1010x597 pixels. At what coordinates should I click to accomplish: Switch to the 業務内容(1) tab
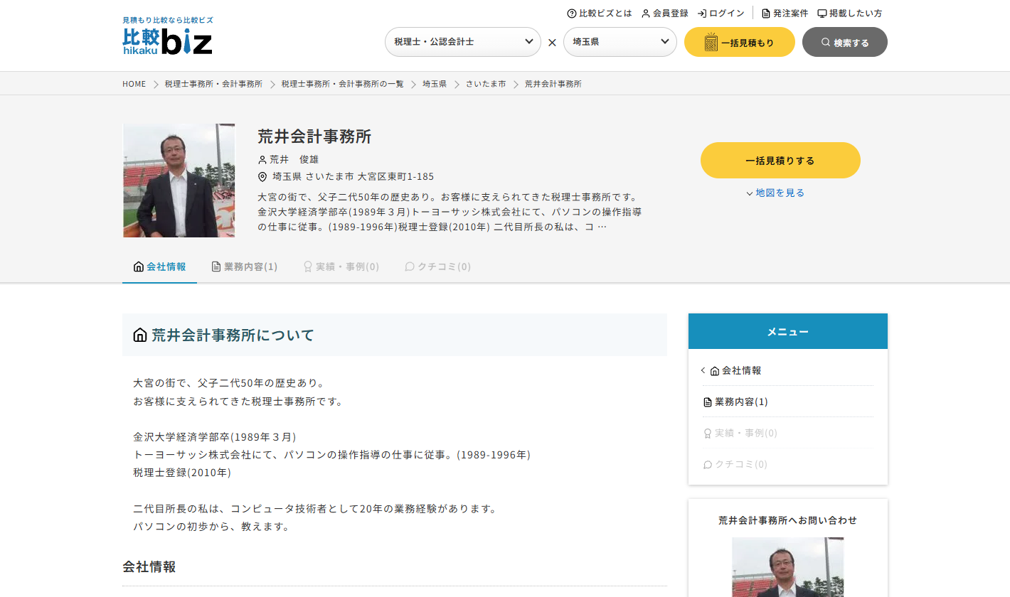(x=244, y=266)
